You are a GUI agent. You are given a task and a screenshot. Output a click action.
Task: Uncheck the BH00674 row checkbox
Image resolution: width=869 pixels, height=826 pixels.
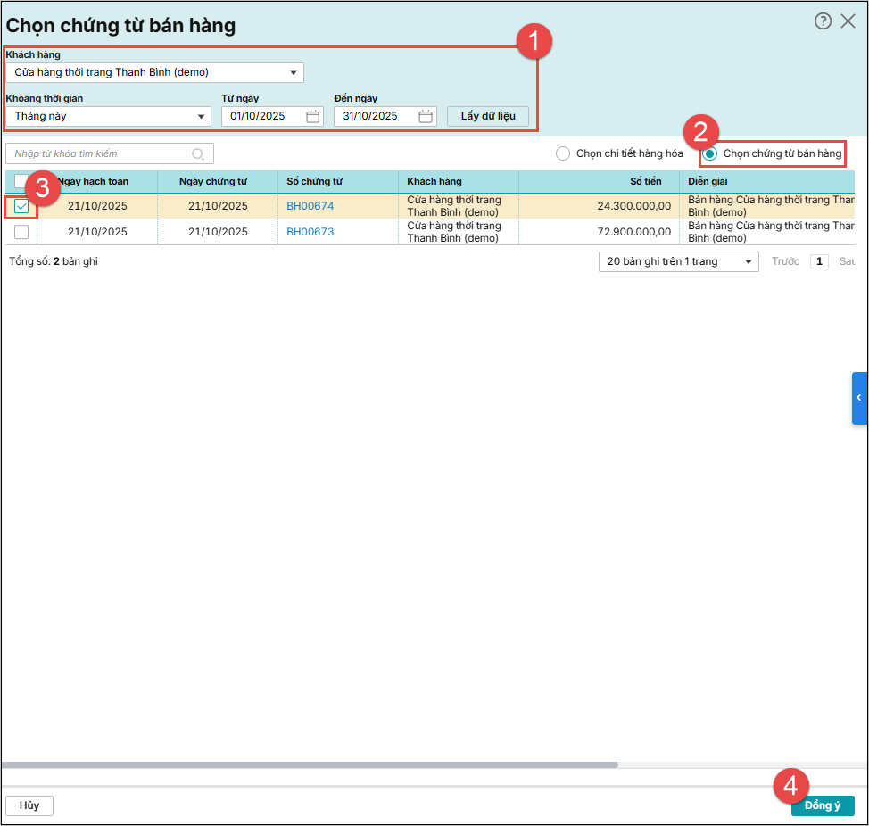pos(21,207)
